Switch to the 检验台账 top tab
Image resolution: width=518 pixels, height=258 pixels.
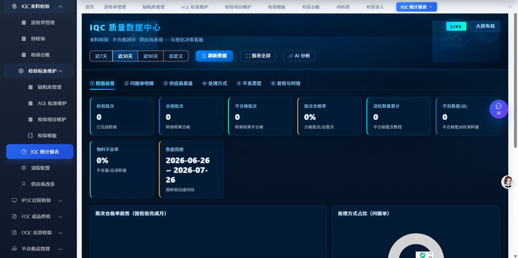point(311,7)
